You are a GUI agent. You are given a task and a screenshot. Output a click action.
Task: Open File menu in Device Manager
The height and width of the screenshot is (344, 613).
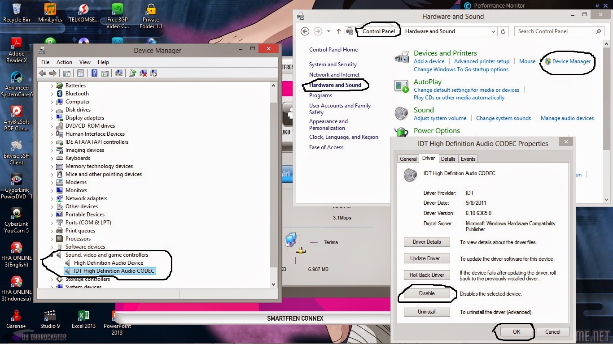pos(45,62)
